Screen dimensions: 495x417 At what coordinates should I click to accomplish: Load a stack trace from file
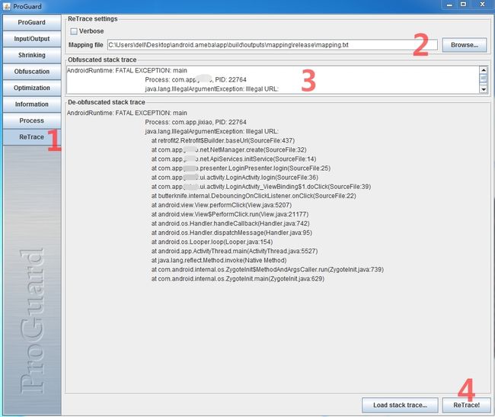click(400, 405)
